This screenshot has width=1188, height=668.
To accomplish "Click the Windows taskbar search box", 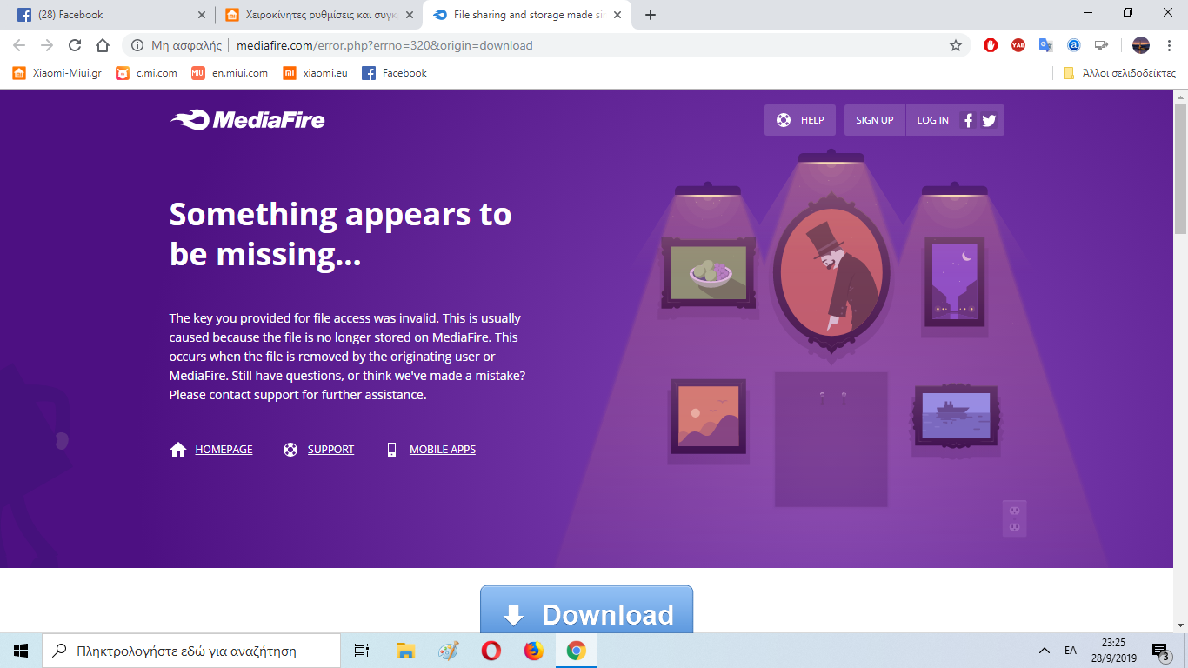I will [191, 651].
